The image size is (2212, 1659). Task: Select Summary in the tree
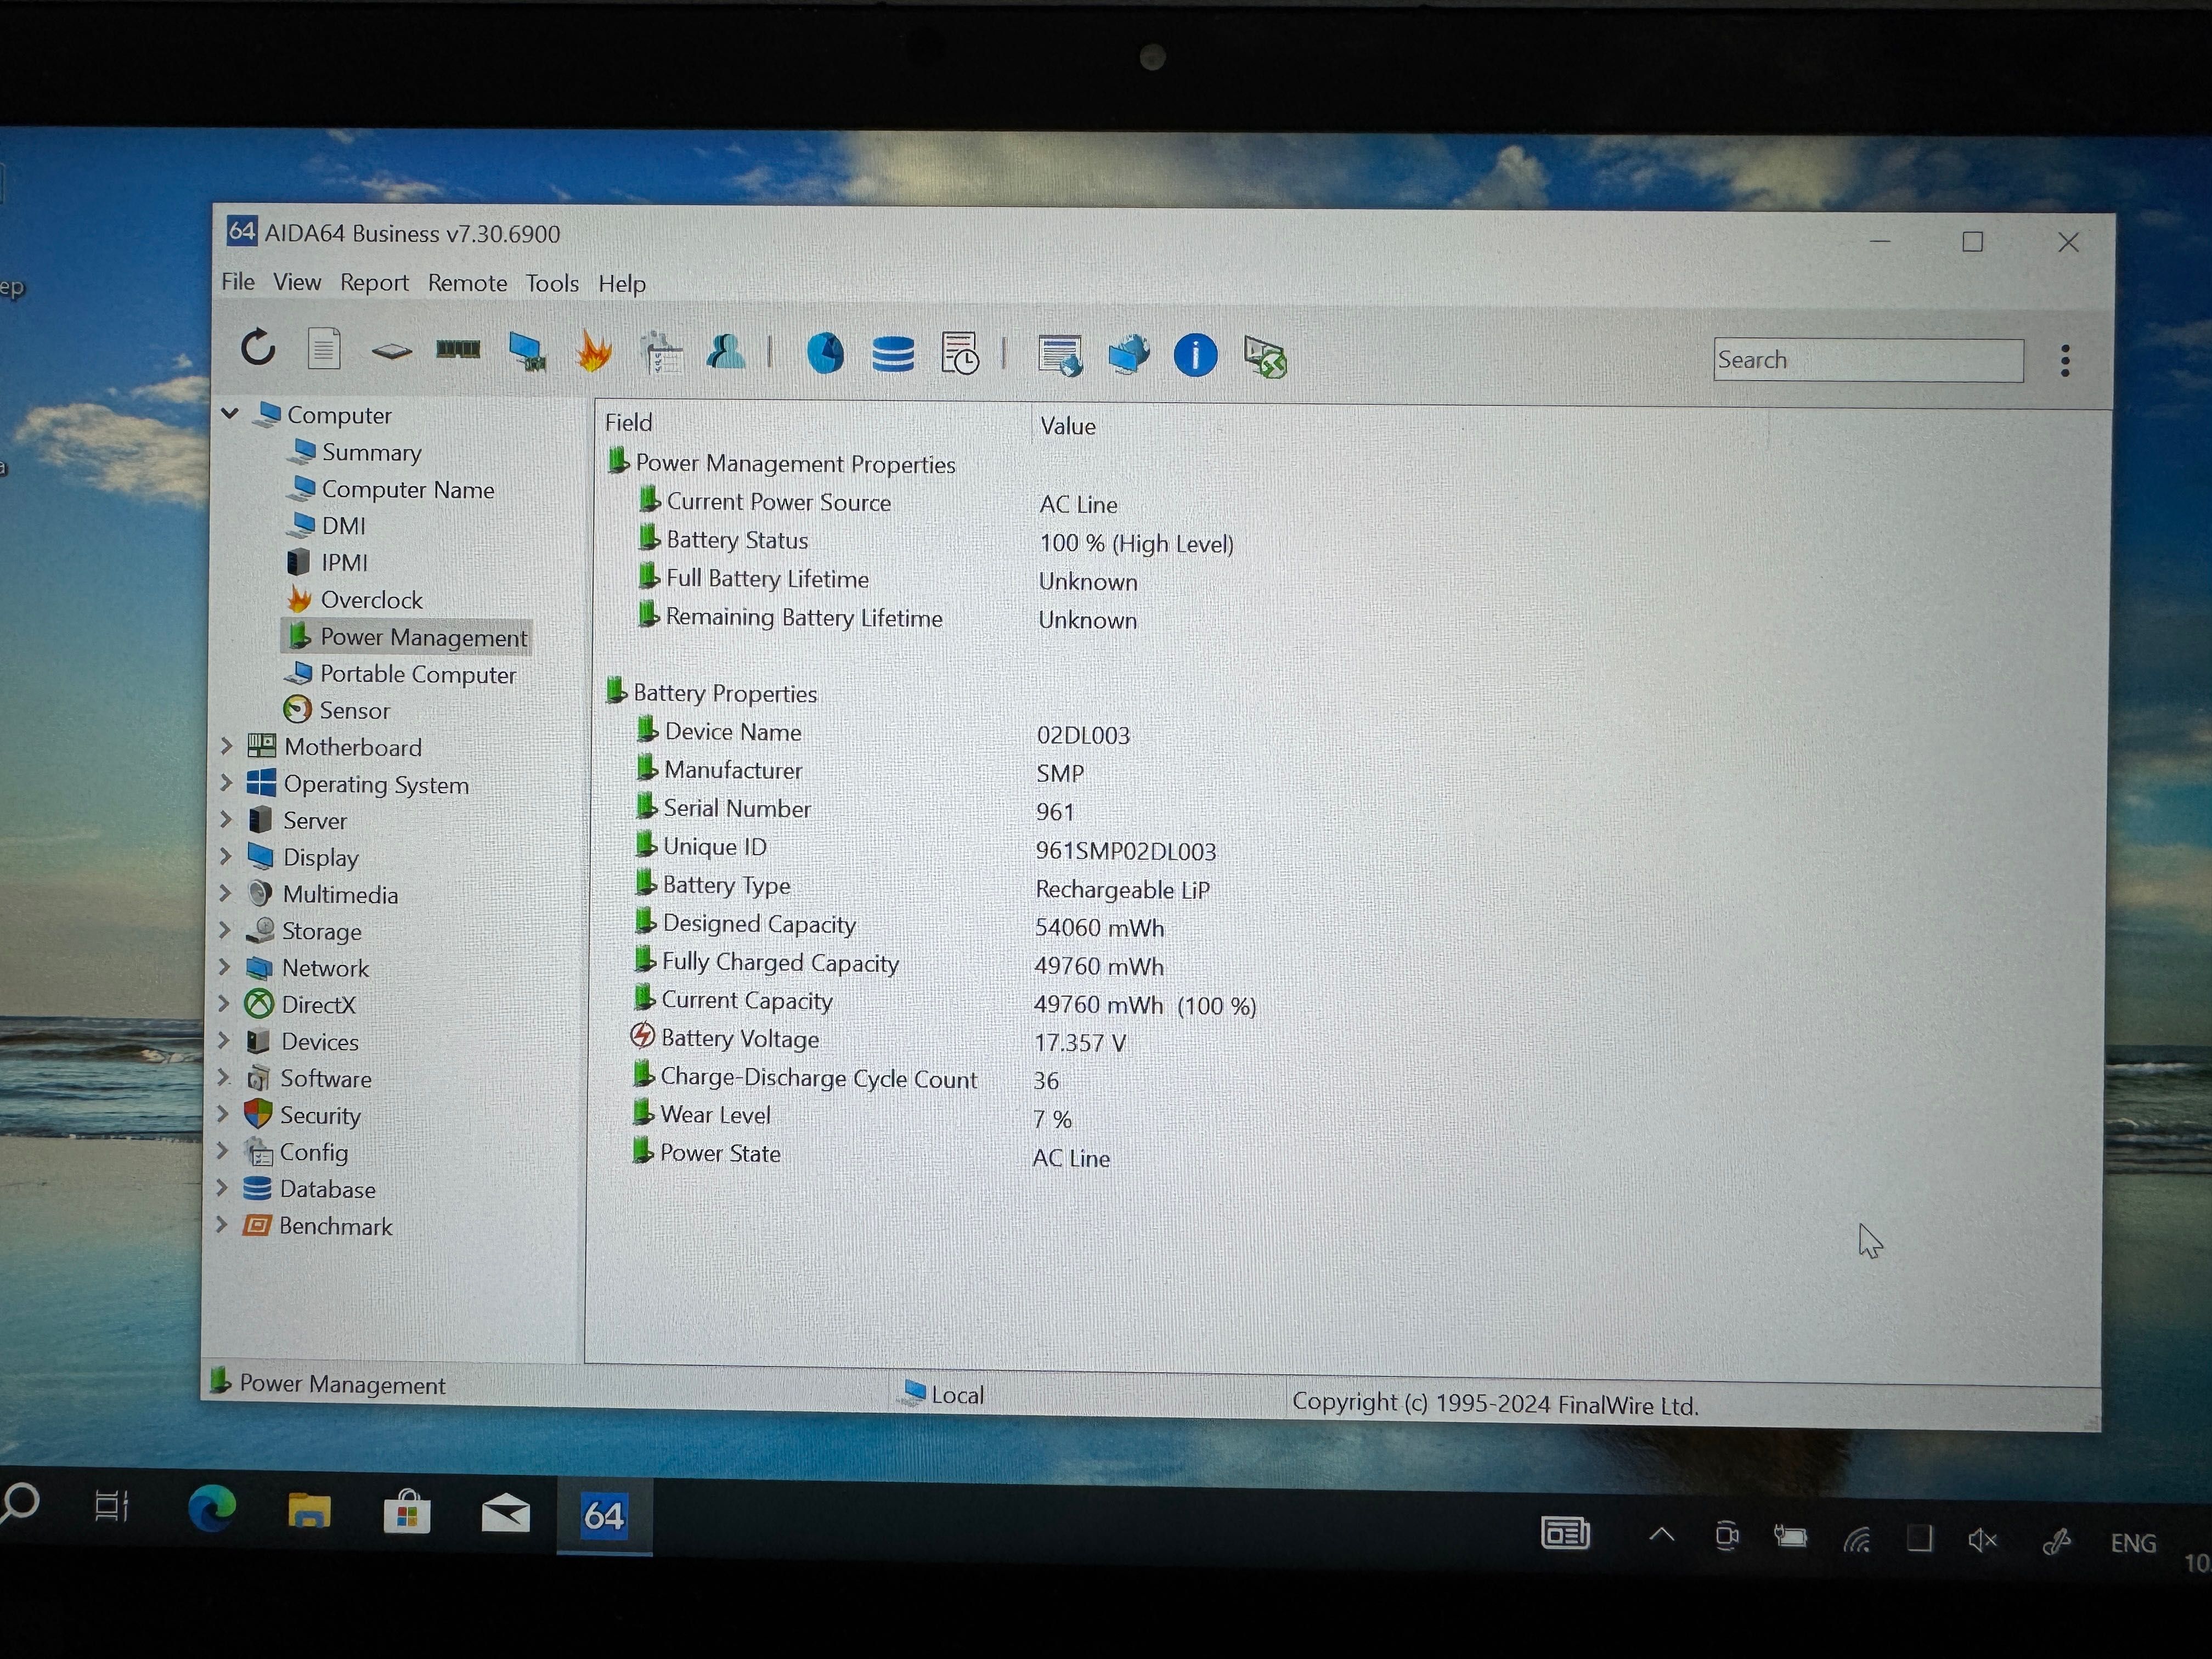coord(371,452)
